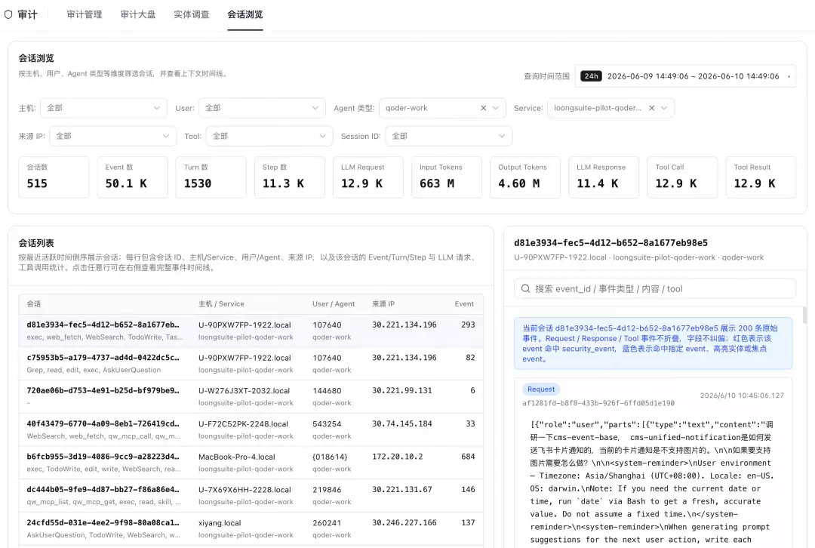Screen dimensions: 815x548
Task: Click the Event column header
Action: 463,304
